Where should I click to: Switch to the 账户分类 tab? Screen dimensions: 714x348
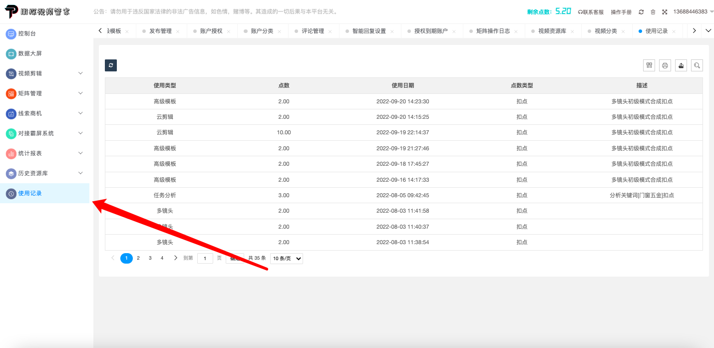(x=262, y=31)
